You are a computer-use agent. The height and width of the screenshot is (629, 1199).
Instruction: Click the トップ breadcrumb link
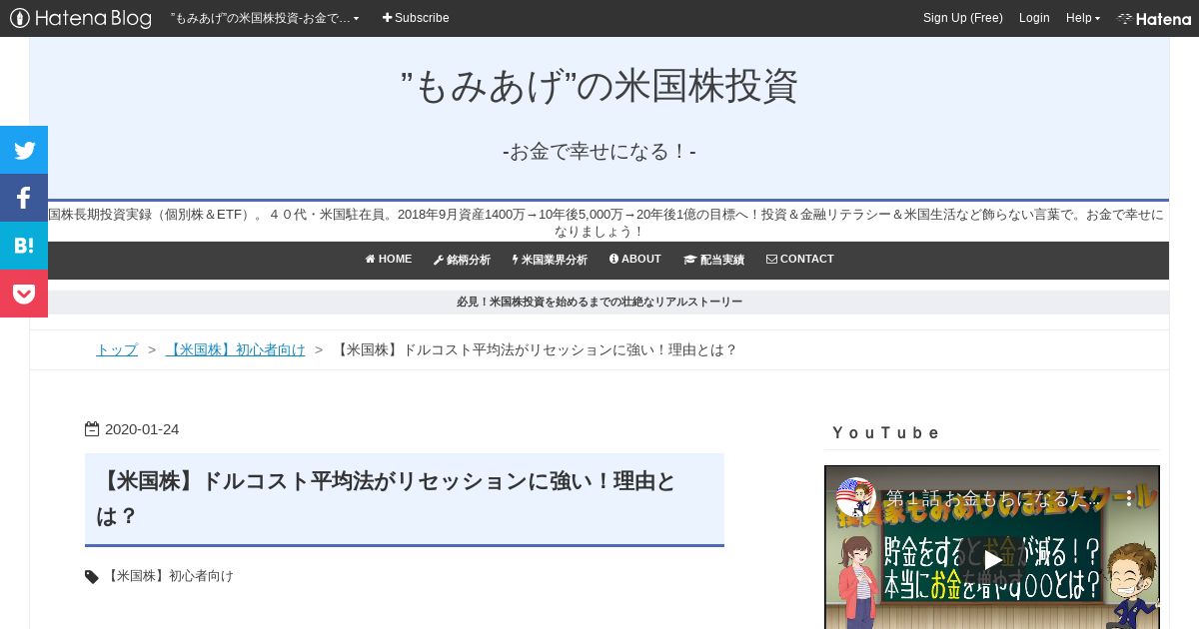117,349
